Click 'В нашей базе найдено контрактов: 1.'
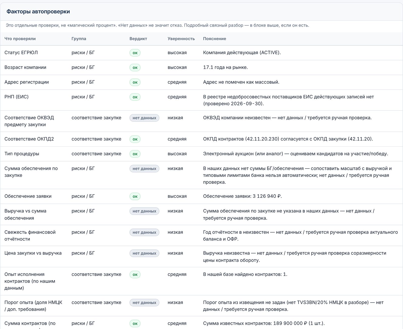 click(x=245, y=274)
